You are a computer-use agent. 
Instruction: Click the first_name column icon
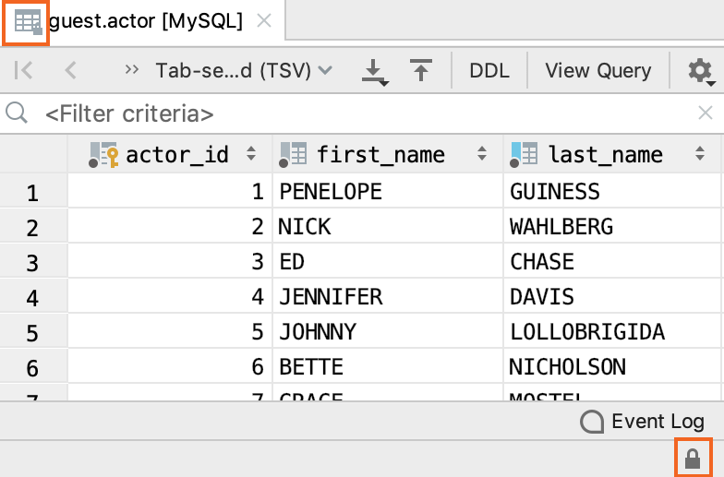point(293,155)
